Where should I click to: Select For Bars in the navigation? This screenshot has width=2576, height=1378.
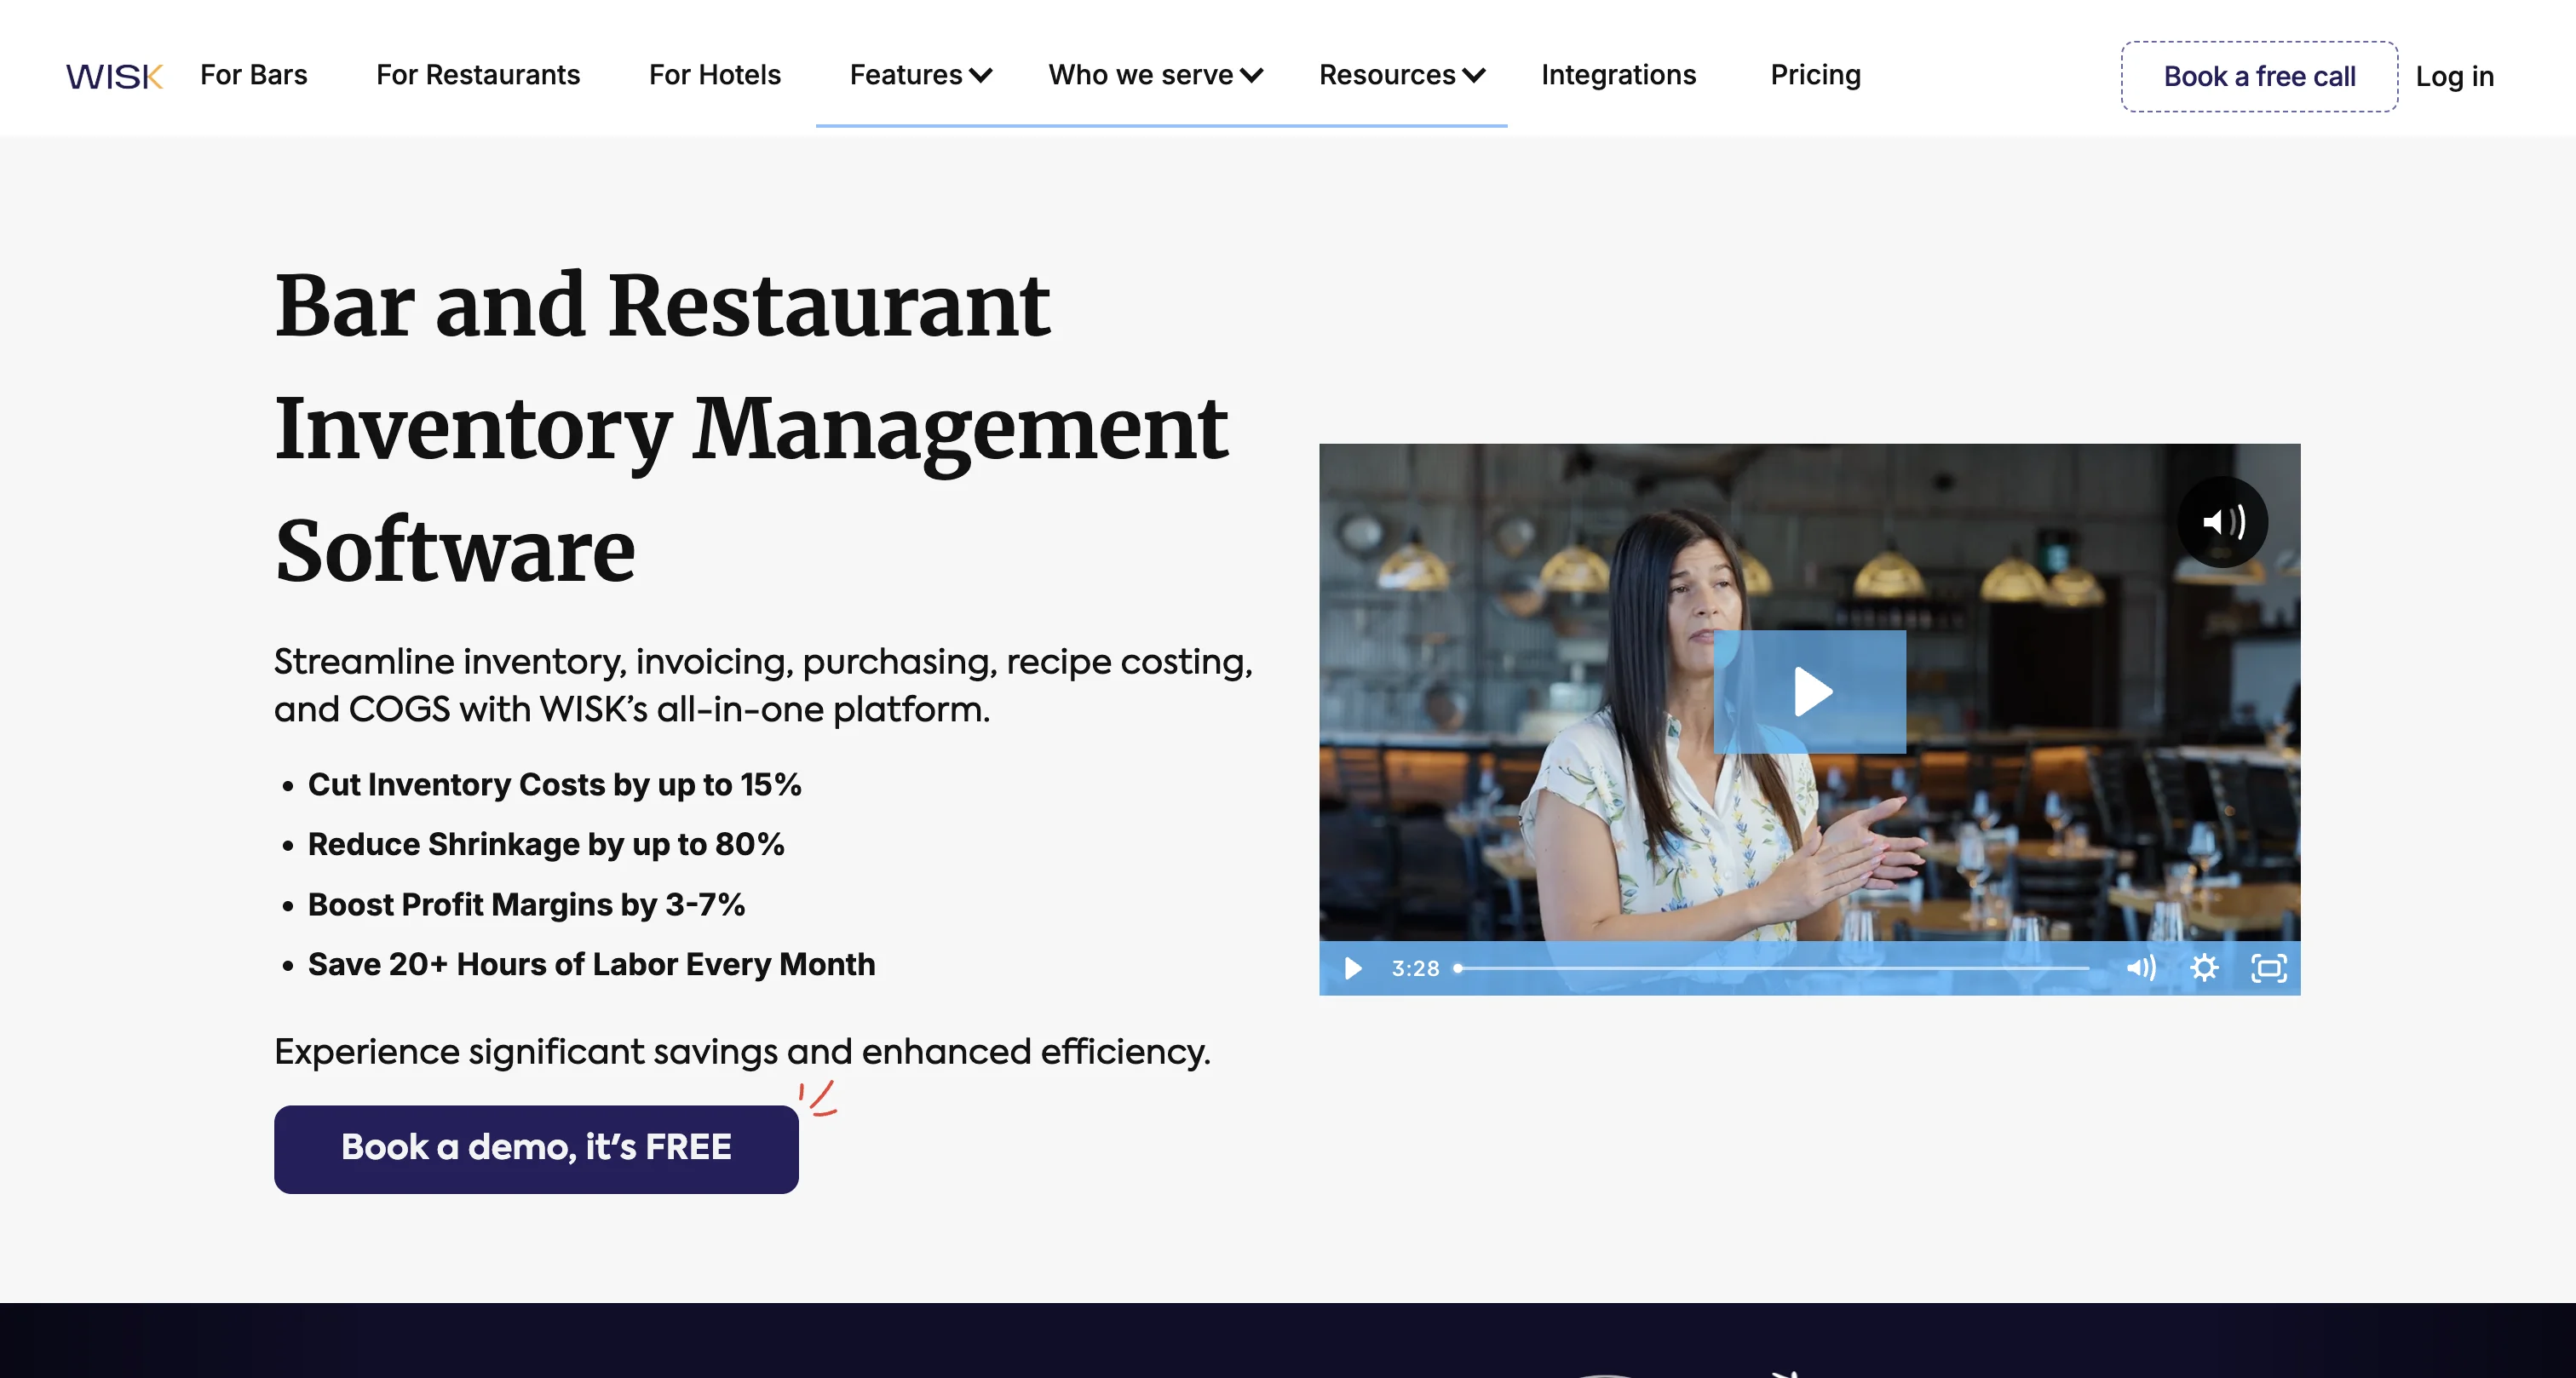[x=253, y=75]
